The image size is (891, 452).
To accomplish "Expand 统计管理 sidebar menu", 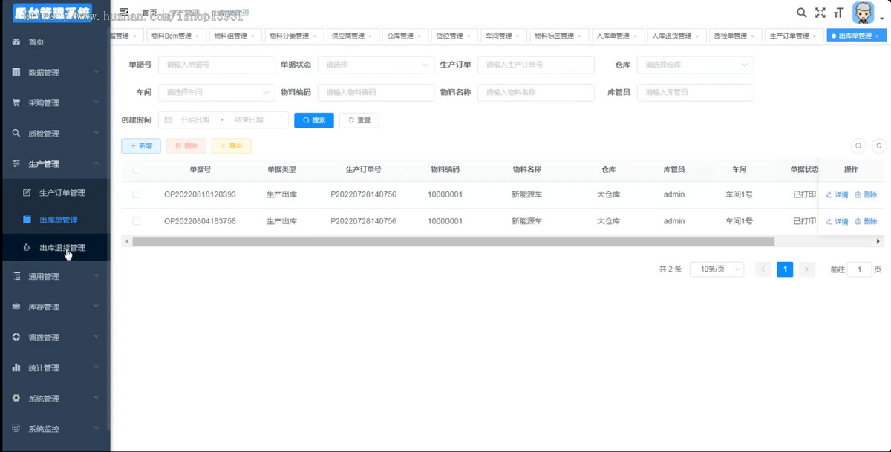I will click(55, 368).
